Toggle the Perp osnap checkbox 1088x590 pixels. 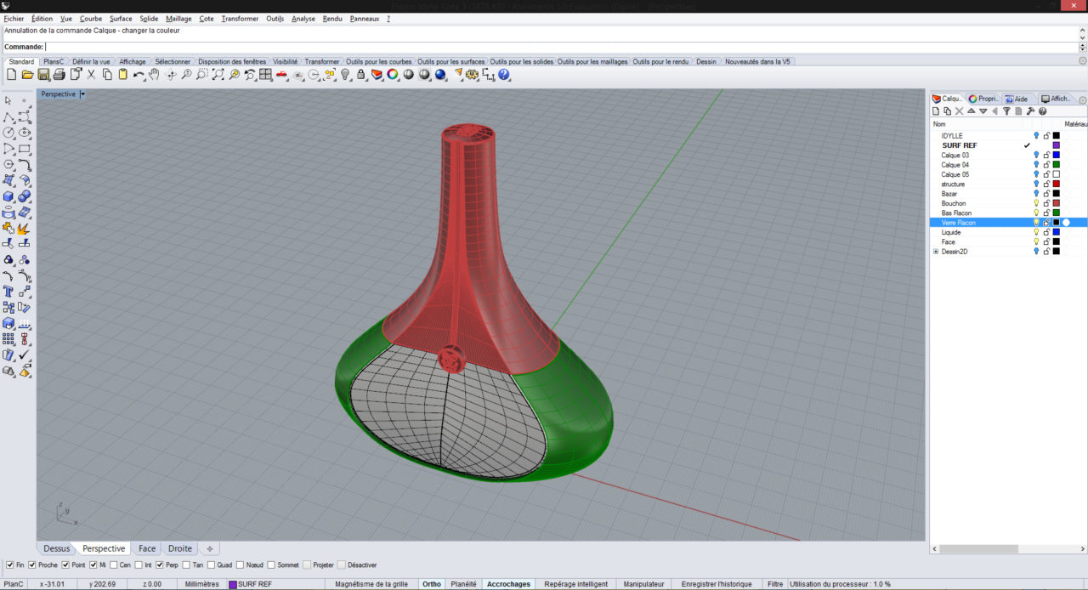coord(160,564)
